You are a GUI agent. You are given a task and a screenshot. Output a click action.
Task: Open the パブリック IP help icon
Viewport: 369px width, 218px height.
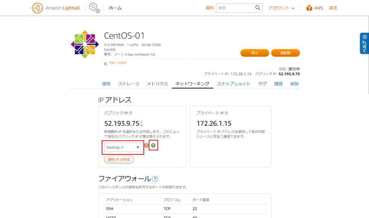(x=130, y=113)
